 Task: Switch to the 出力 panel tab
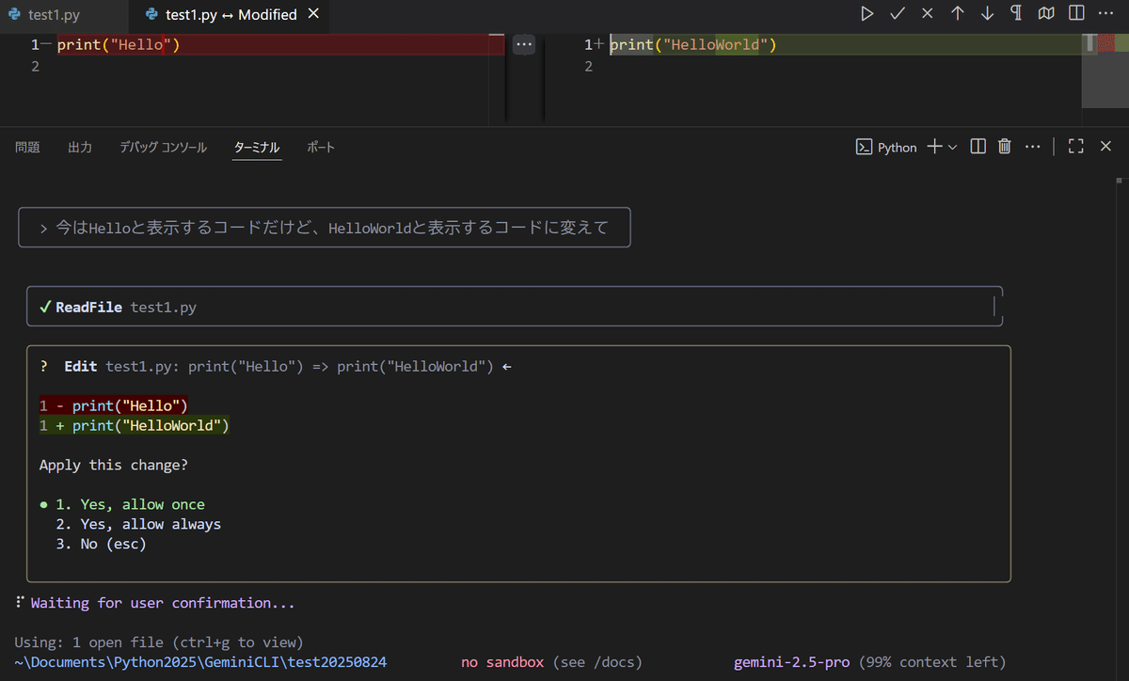[x=80, y=147]
